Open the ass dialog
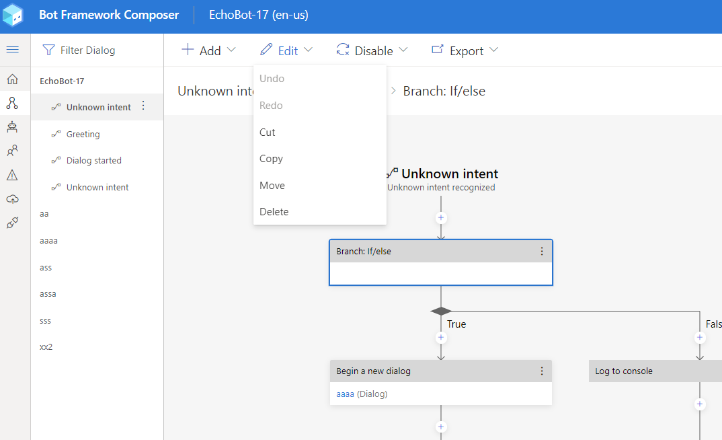Screen dimensions: 722x440 [97, 267]
